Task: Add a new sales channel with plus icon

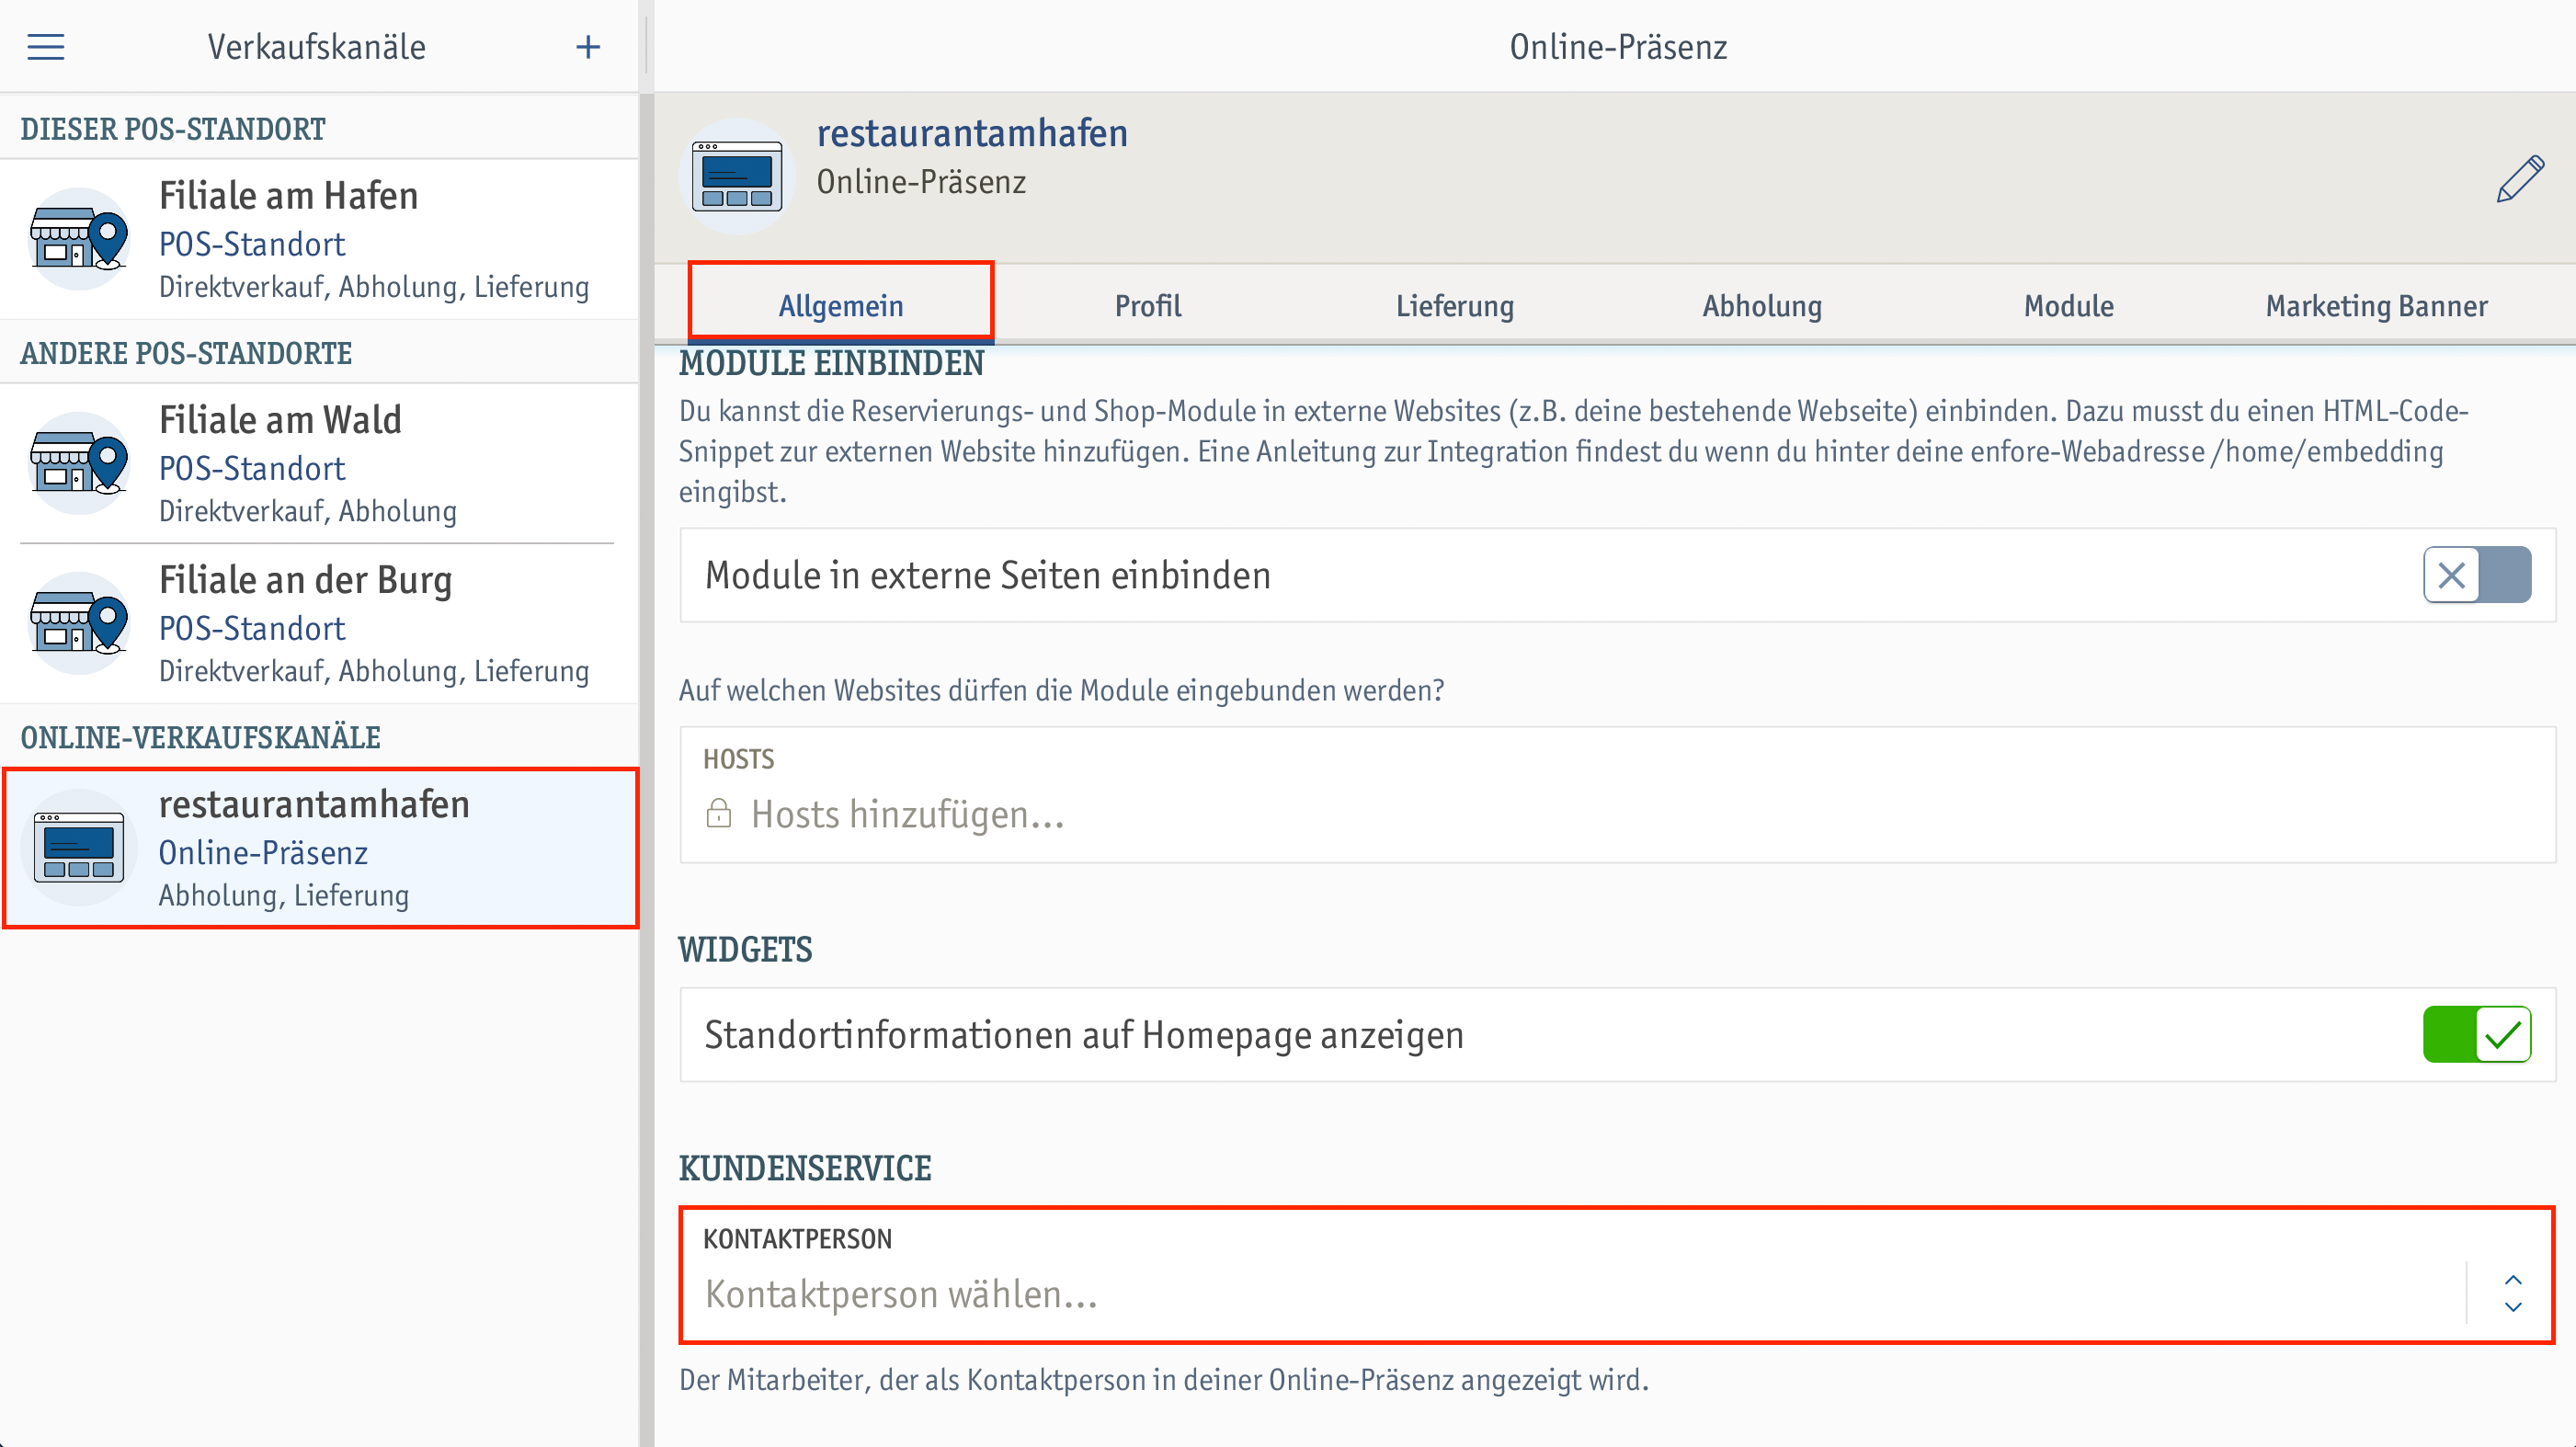Action: coord(588,47)
